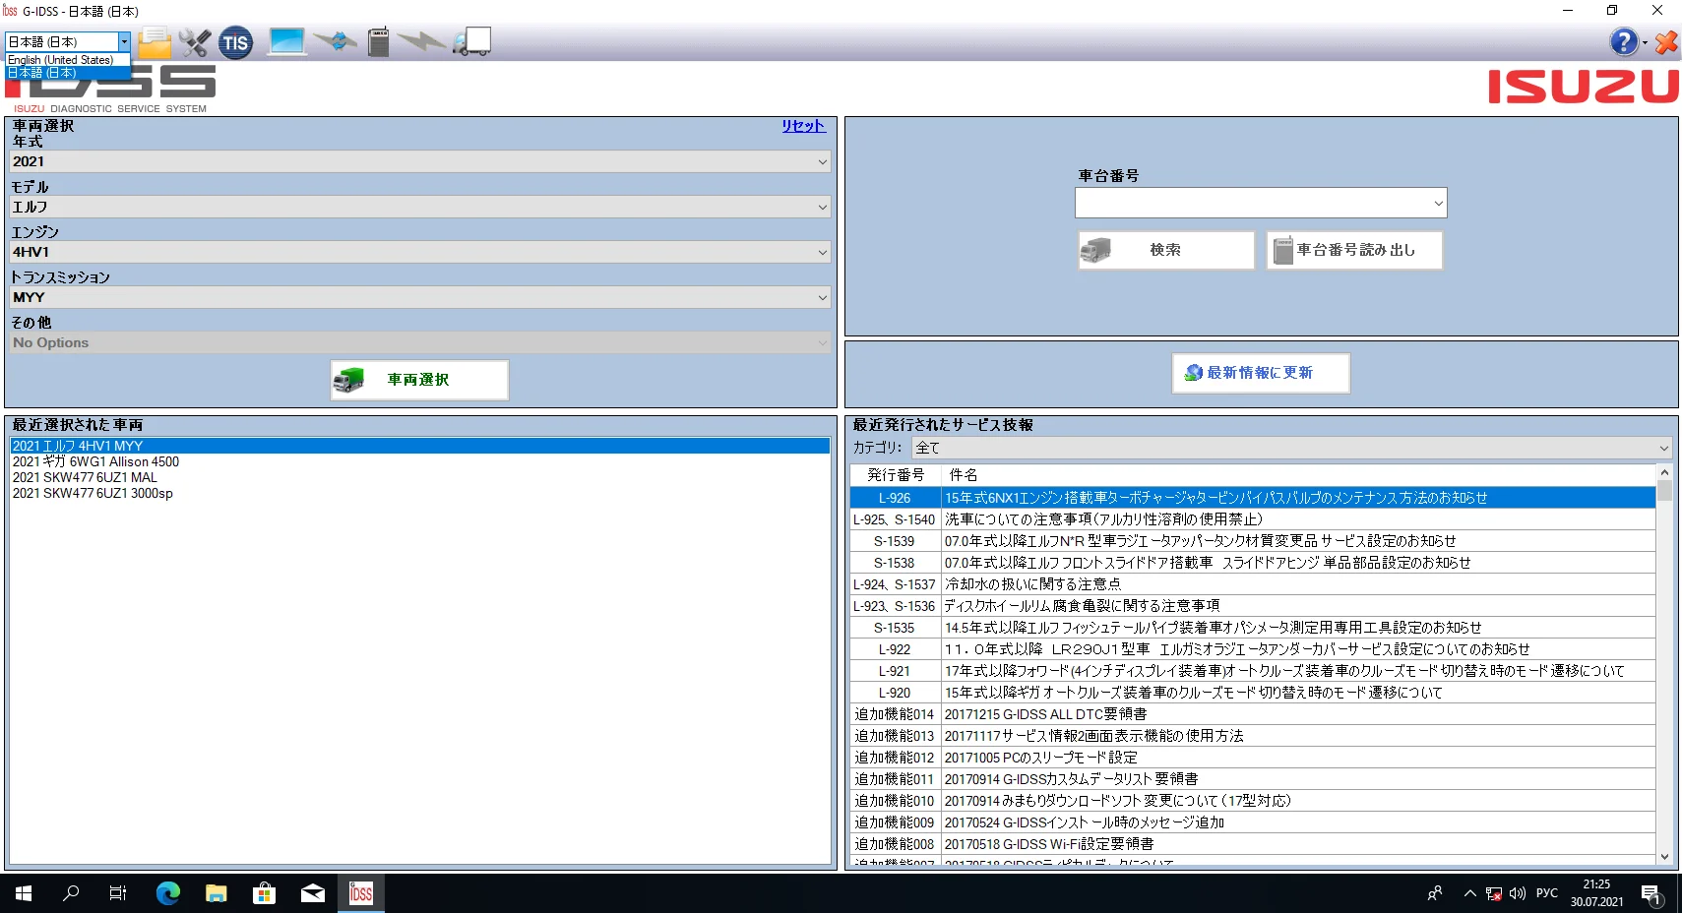The width and height of the screenshot is (1682, 913).
Task: Open bulletin L-920 row
Action: click(1253, 693)
